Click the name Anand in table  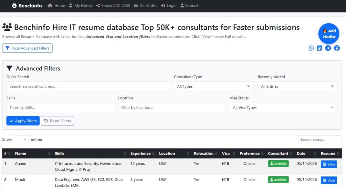click(21, 163)
